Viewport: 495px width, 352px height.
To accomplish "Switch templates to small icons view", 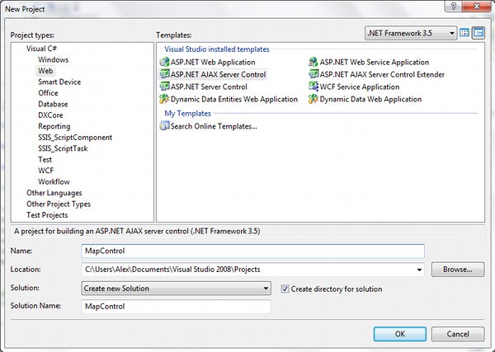I will tap(478, 33).
